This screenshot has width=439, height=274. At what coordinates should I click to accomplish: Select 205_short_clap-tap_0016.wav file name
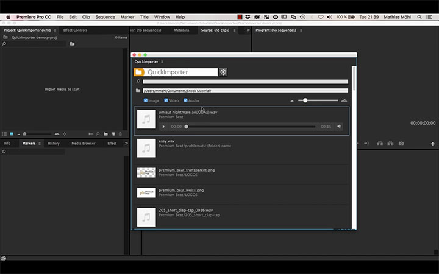click(185, 210)
